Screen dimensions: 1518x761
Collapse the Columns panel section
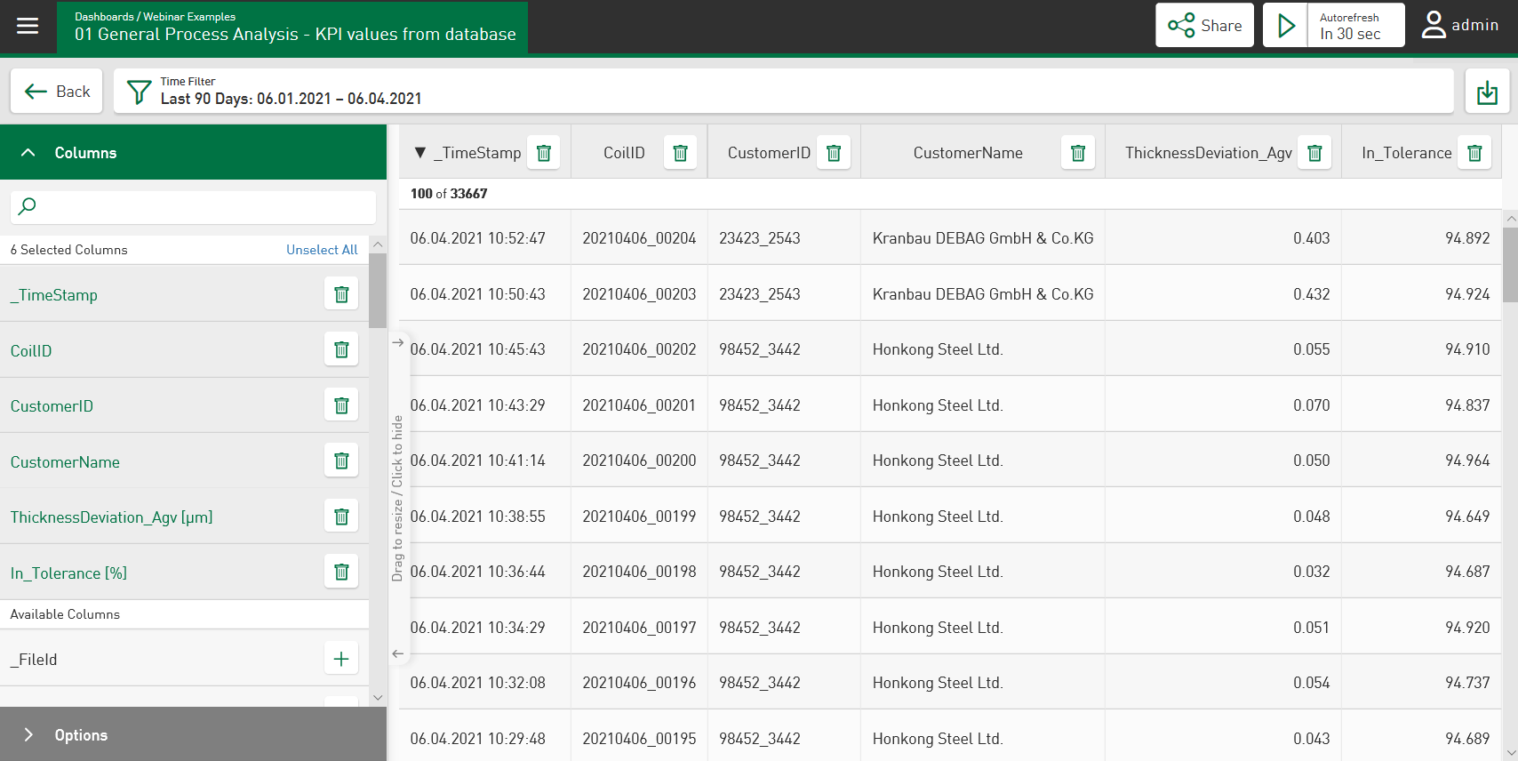[x=28, y=153]
